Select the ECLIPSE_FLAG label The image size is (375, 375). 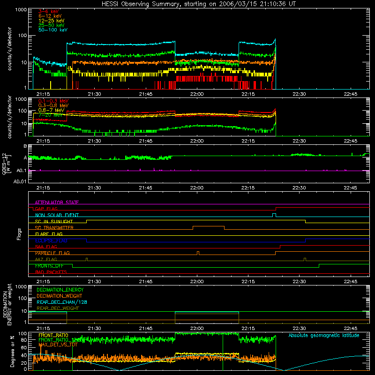pyautogui.click(x=51, y=240)
